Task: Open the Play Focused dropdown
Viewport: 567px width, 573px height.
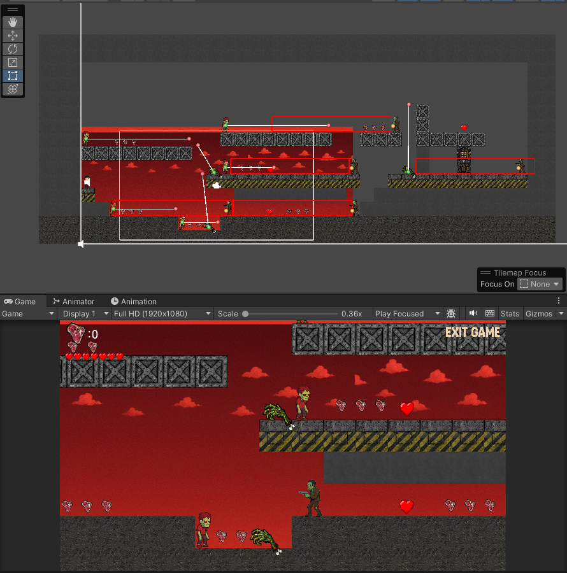Action: pos(407,313)
